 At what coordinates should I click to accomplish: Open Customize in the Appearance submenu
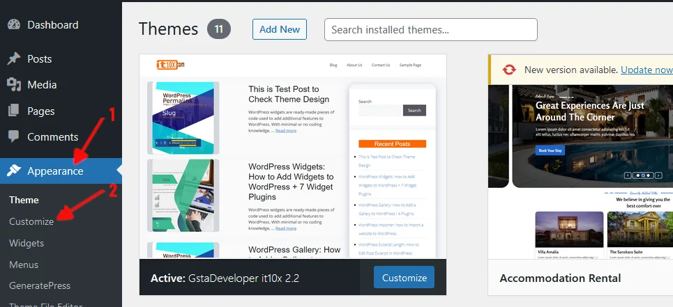click(x=31, y=221)
